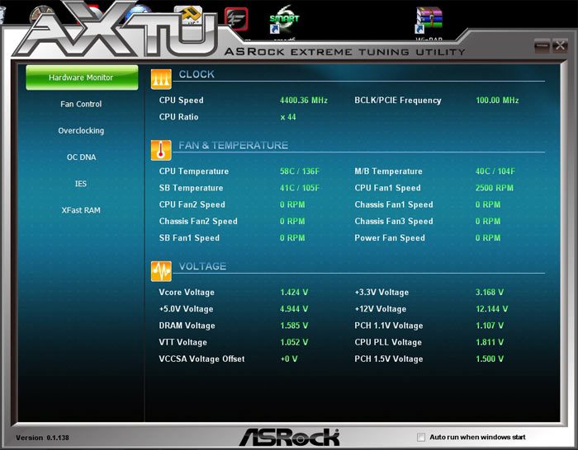This screenshot has width=578, height=450.
Task: Click the CPU Speed value 4400.36 MHz
Action: pyautogui.click(x=304, y=101)
